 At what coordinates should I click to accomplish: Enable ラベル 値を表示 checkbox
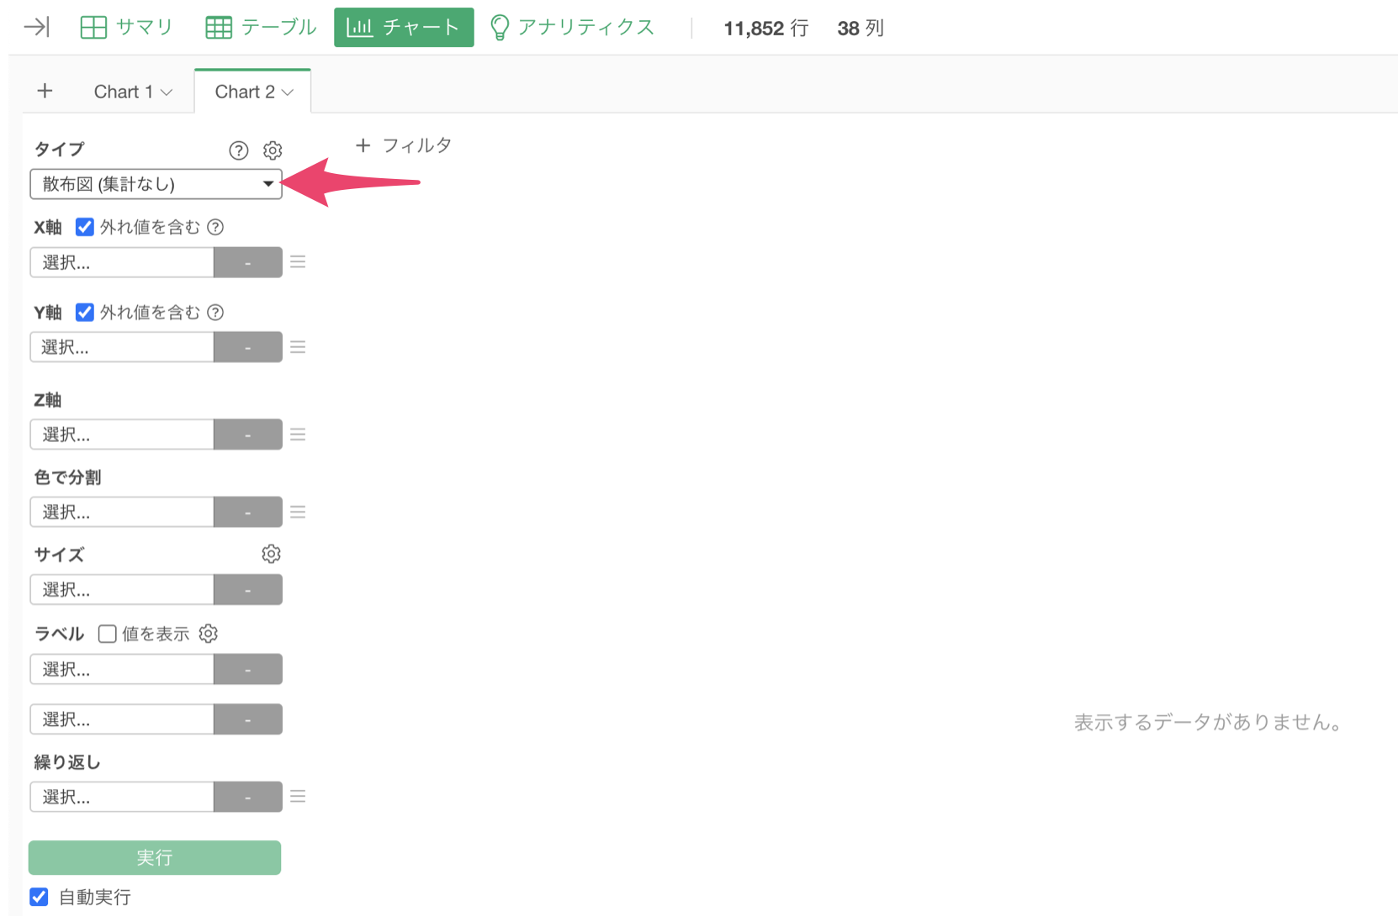click(x=107, y=634)
